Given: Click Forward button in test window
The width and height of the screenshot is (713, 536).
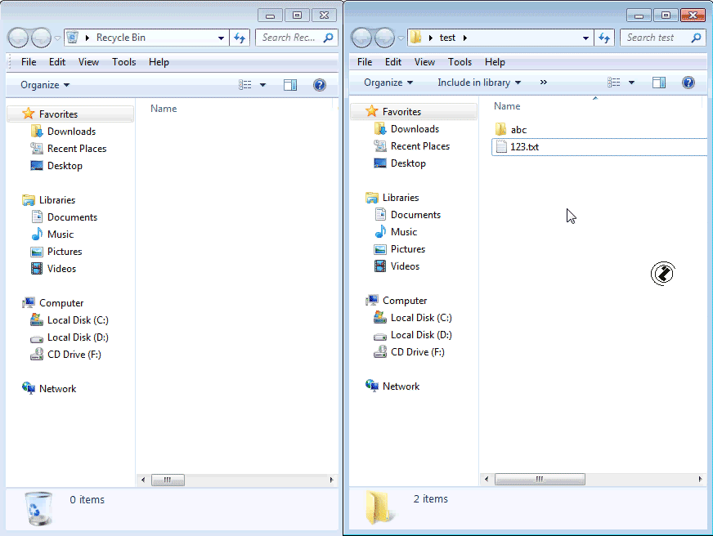Looking at the screenshot, I should coord(384,38).
